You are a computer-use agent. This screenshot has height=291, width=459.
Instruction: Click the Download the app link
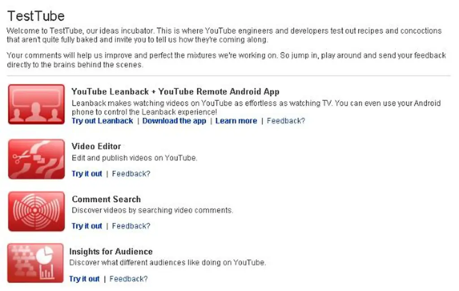click(x=174, y=121)
